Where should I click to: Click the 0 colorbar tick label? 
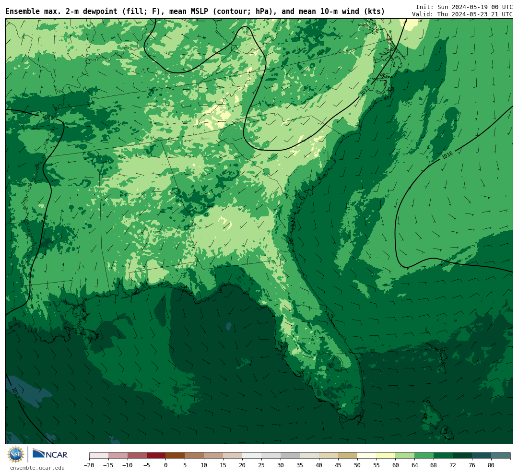tap(166, 465)
